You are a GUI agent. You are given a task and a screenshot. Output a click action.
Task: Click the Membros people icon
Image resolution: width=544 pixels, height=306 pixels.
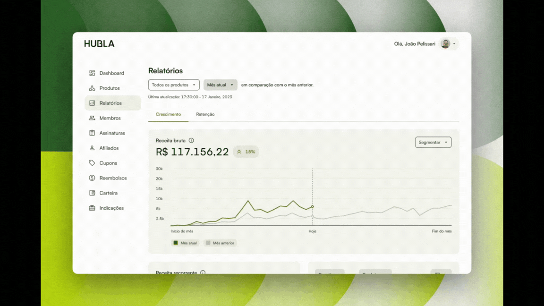pyautogui.click(x=92, y=118)
